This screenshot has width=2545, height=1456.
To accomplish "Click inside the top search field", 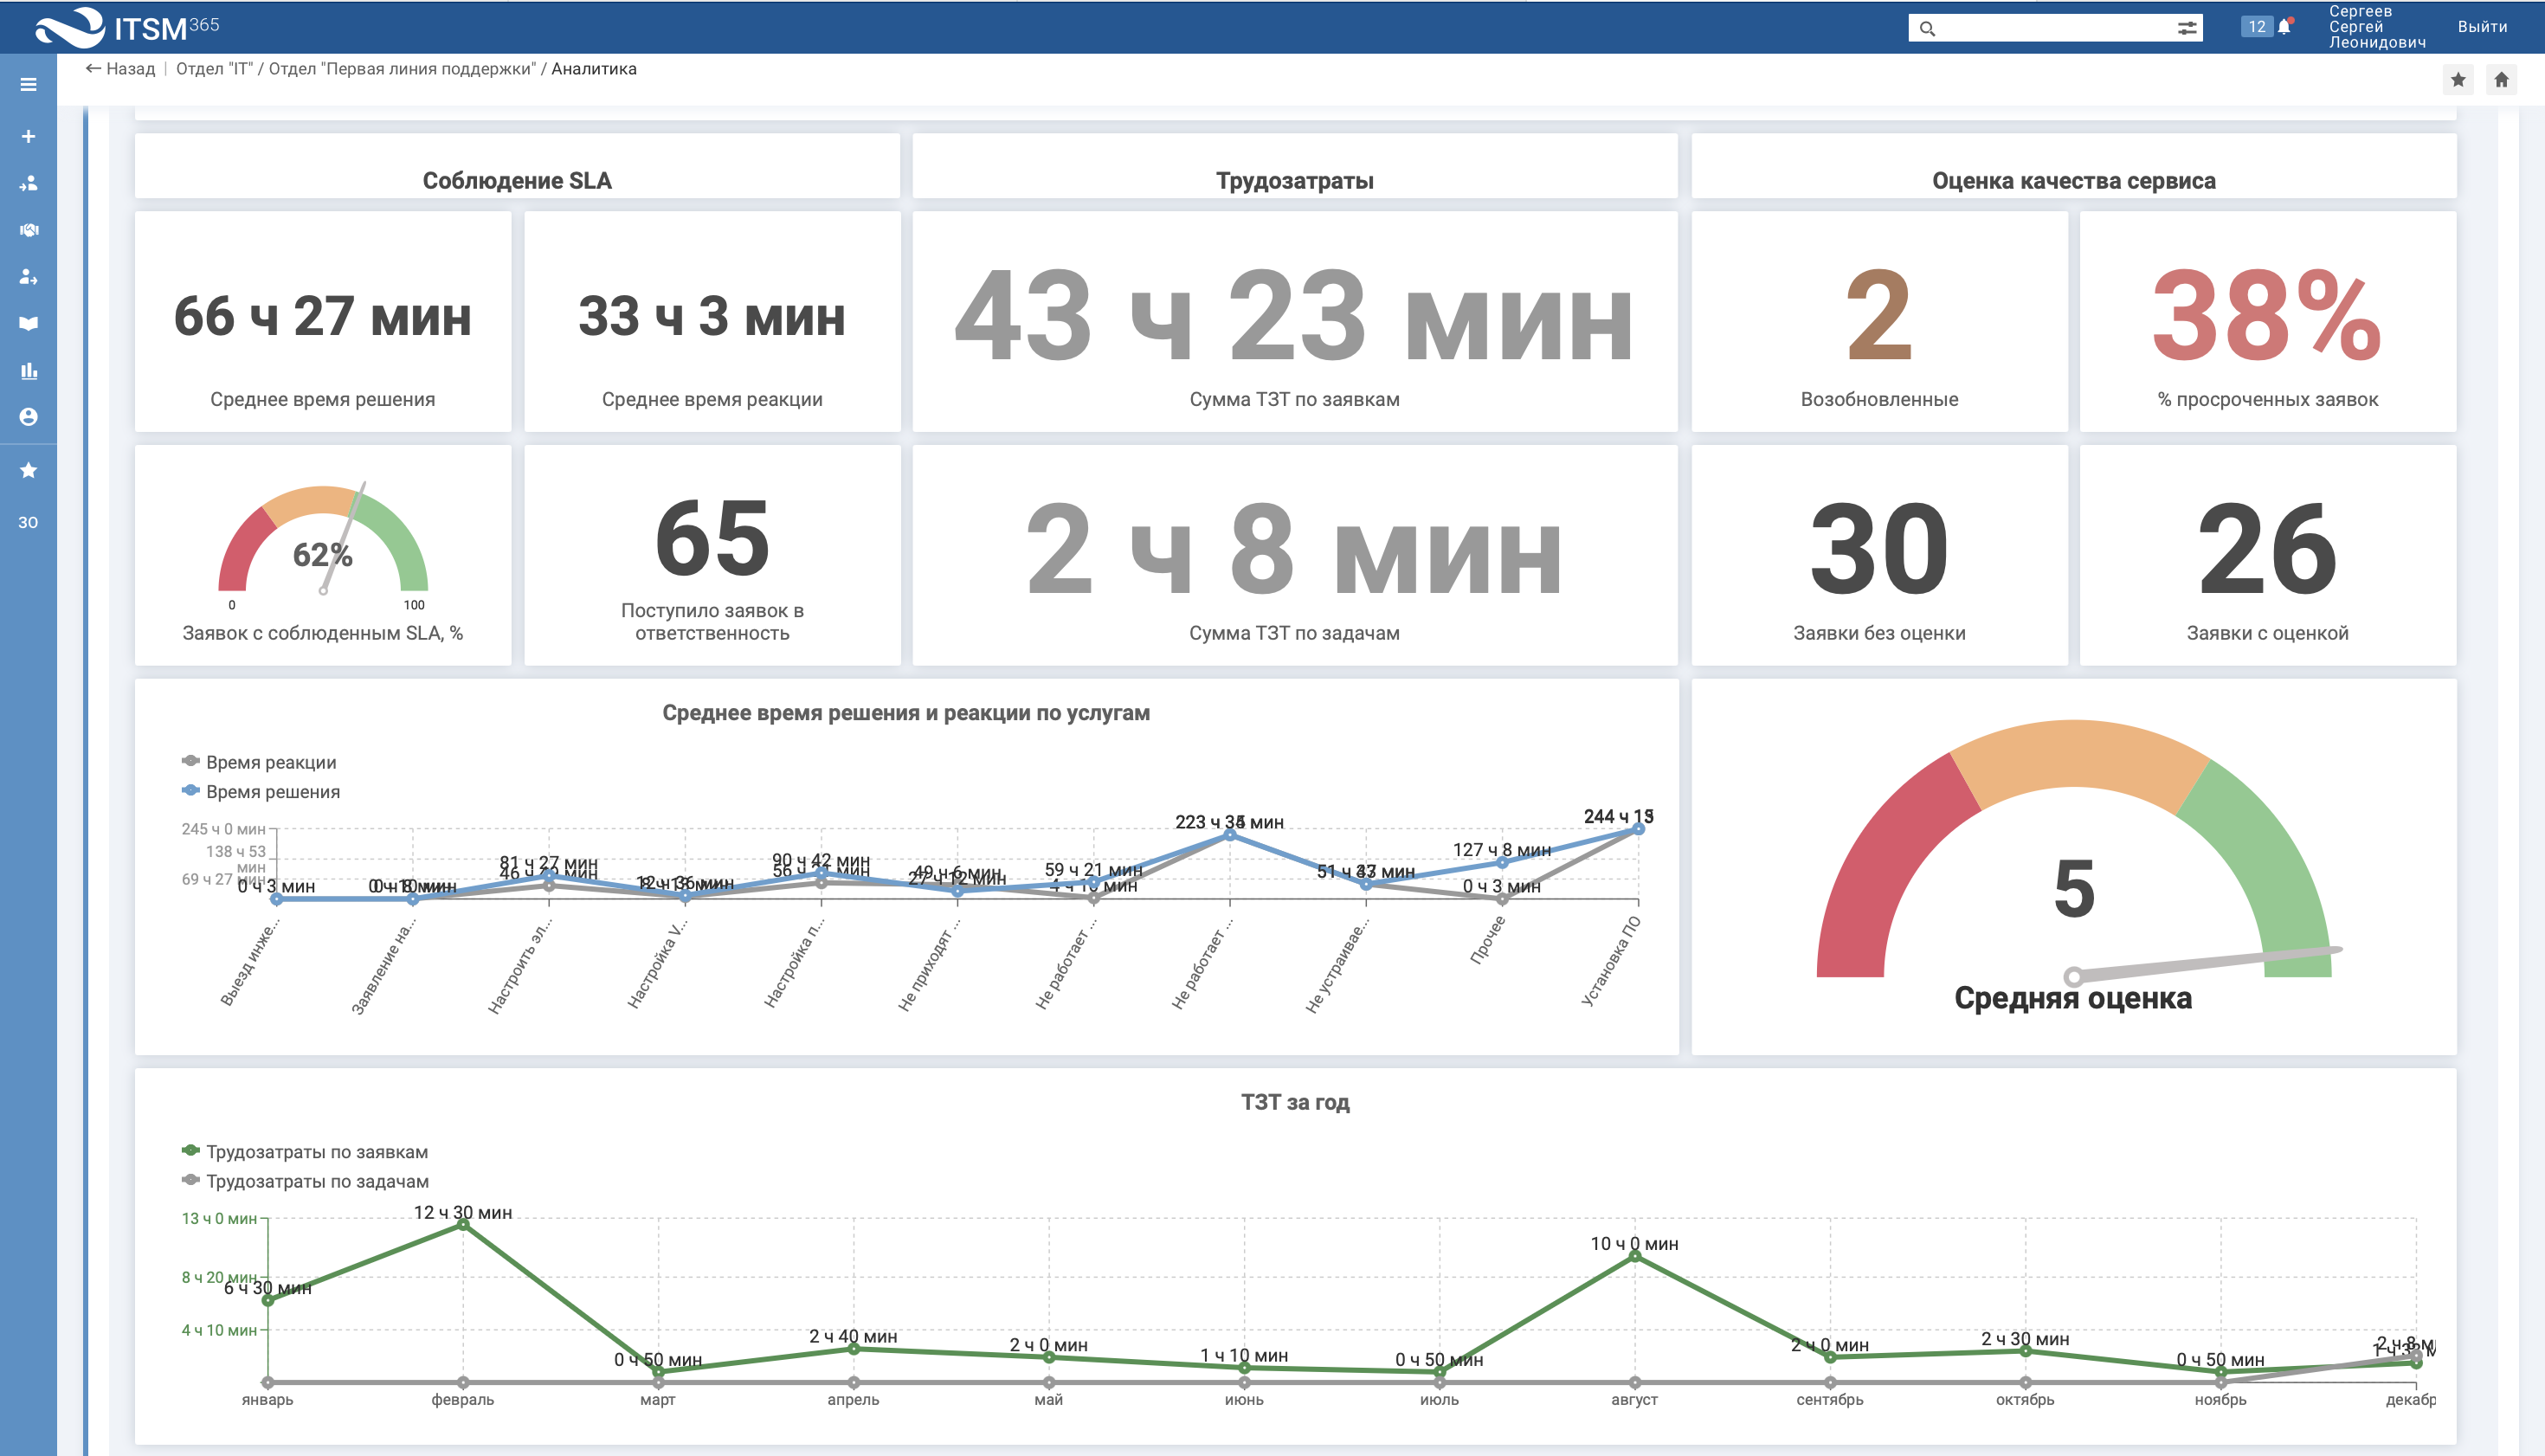I will click(2050, 28).
